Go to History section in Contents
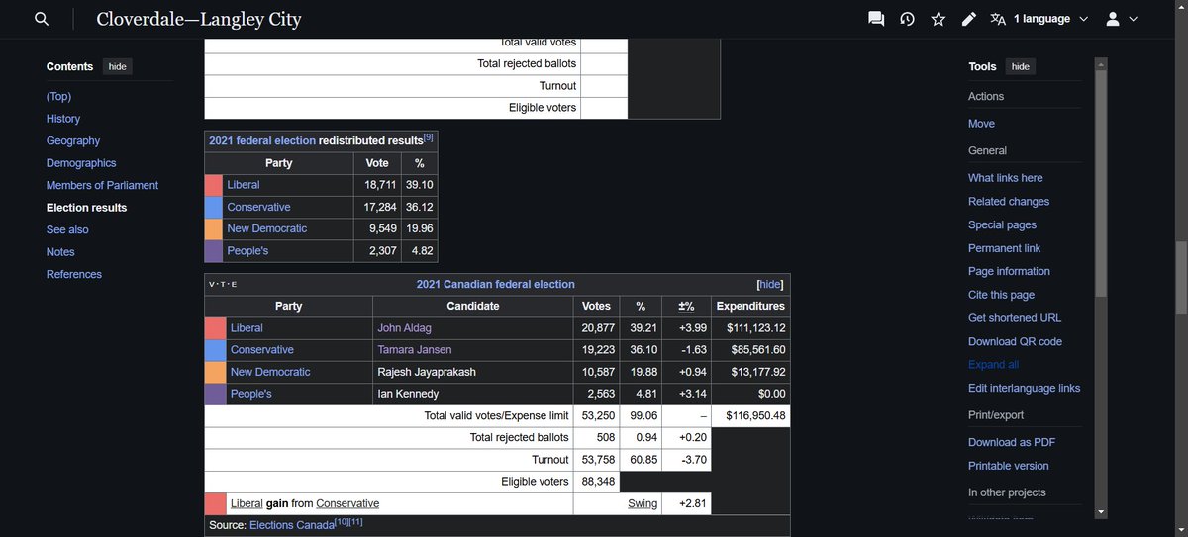The height and width of the screenshot is (537, 1188). click(63, 119)
